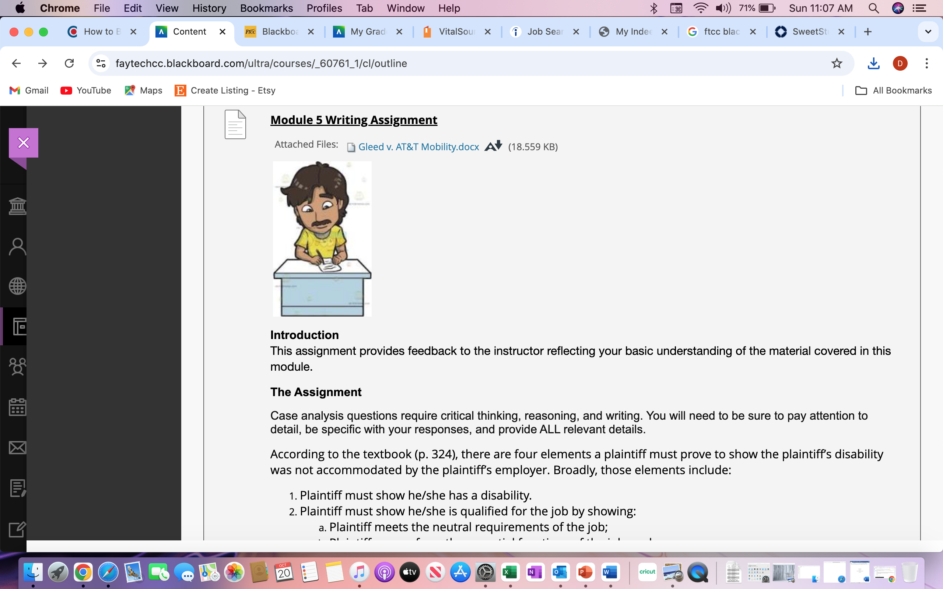Open the Calendar icon in sidebar
The image size is (943, 589).
(x=18, y=407)
